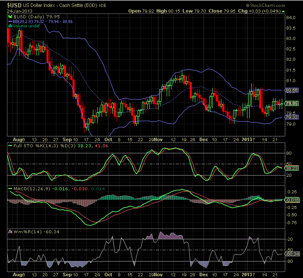
Task: Click the -60.34 Williams %R value tag
Action: point(291,254)
